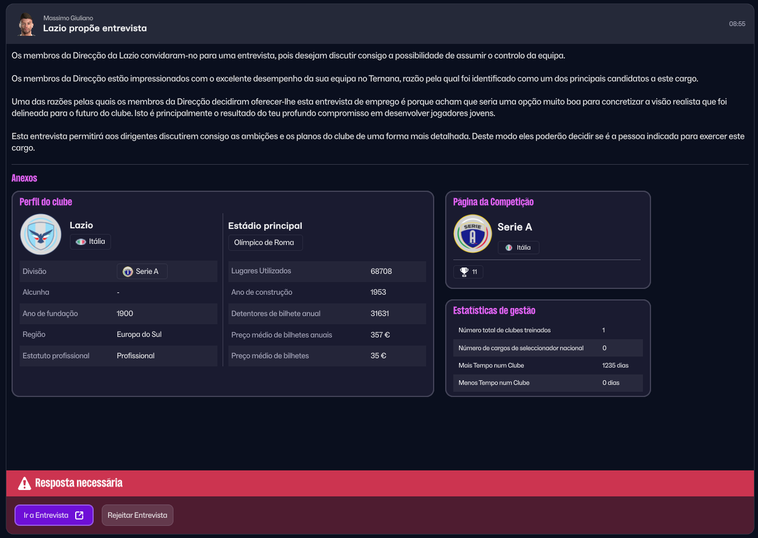This screenshot has width=758, height=538.
Task: Click the Ano de fundação value 1900
Action: pos(125,314)
